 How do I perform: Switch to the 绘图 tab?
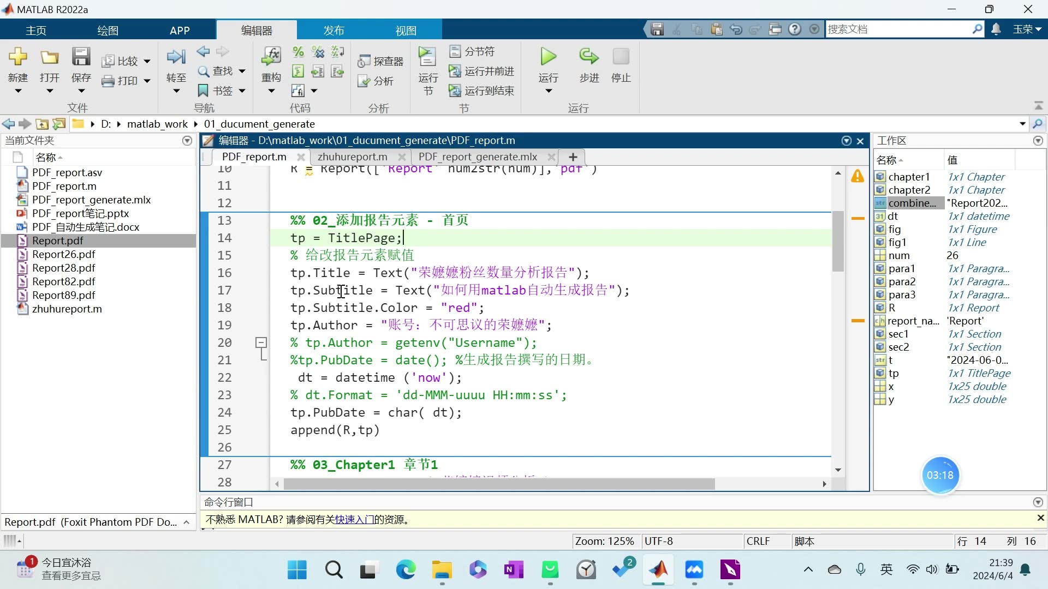pos(108,31)
